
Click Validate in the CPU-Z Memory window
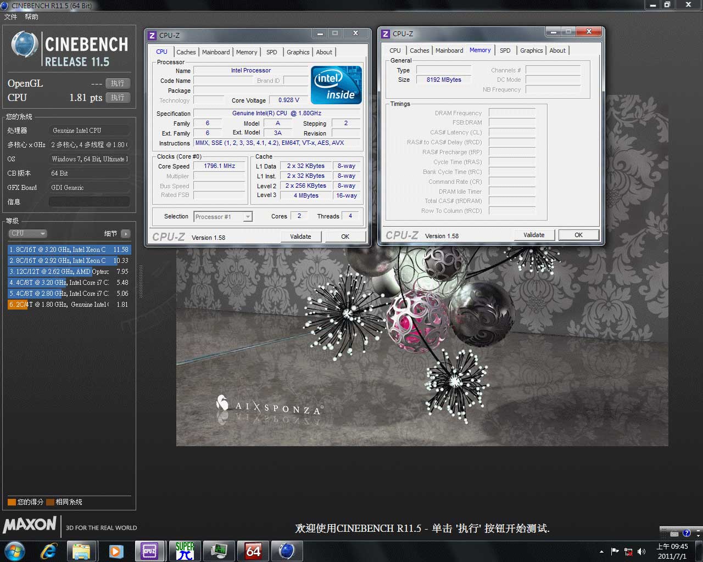[533, 235]
